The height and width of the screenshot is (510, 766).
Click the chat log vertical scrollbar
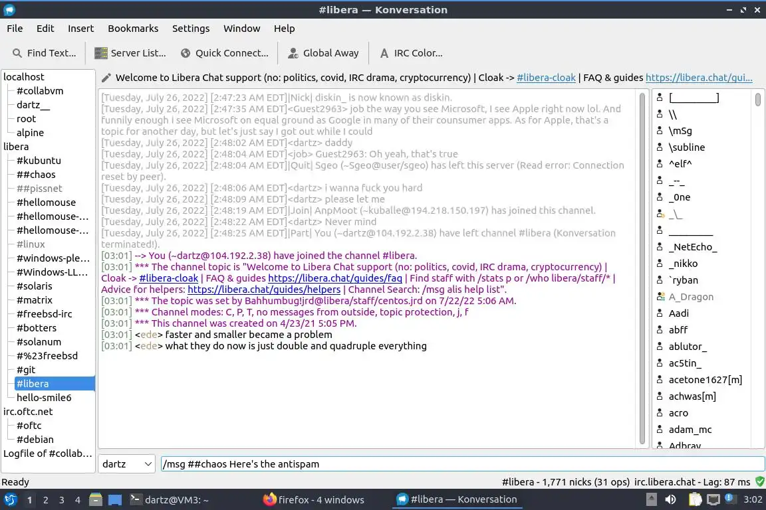coord(642,268)
